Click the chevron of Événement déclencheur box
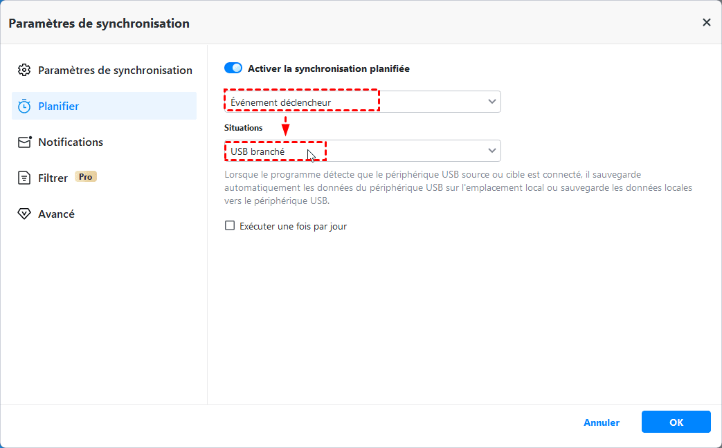The image size is (722, 448). point(492,102)
